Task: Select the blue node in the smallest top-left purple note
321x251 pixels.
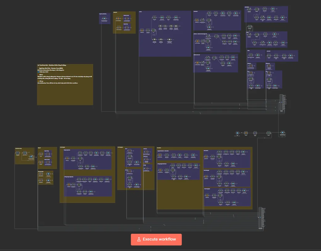Action: coord(104,19)
